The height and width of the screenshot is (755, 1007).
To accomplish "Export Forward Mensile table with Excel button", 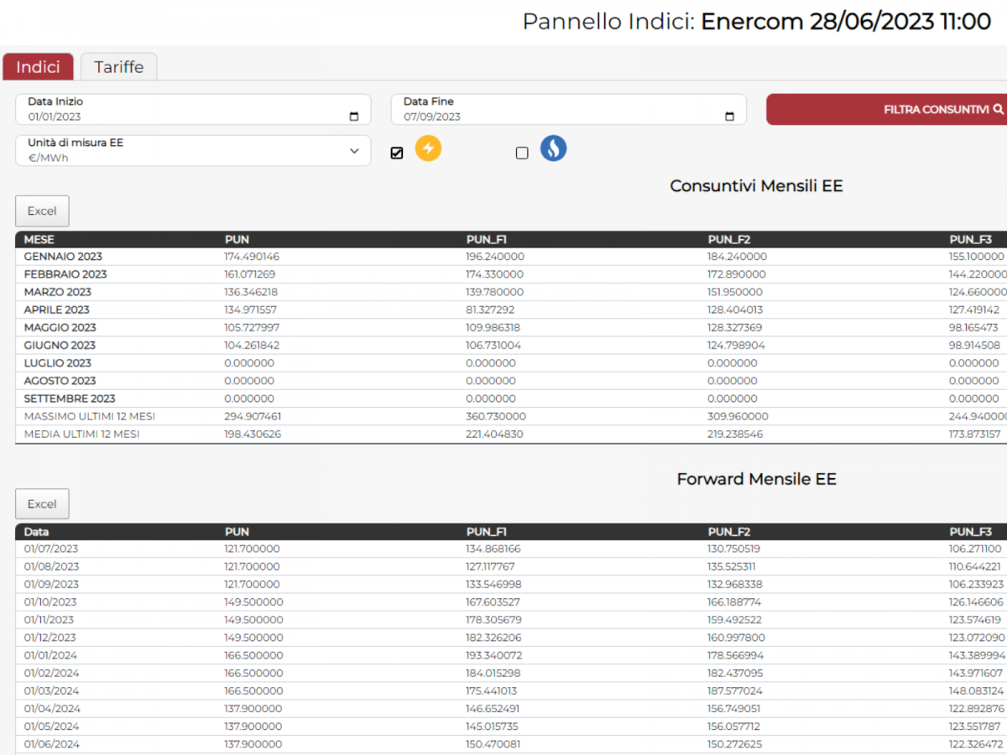I will point(42,504).
